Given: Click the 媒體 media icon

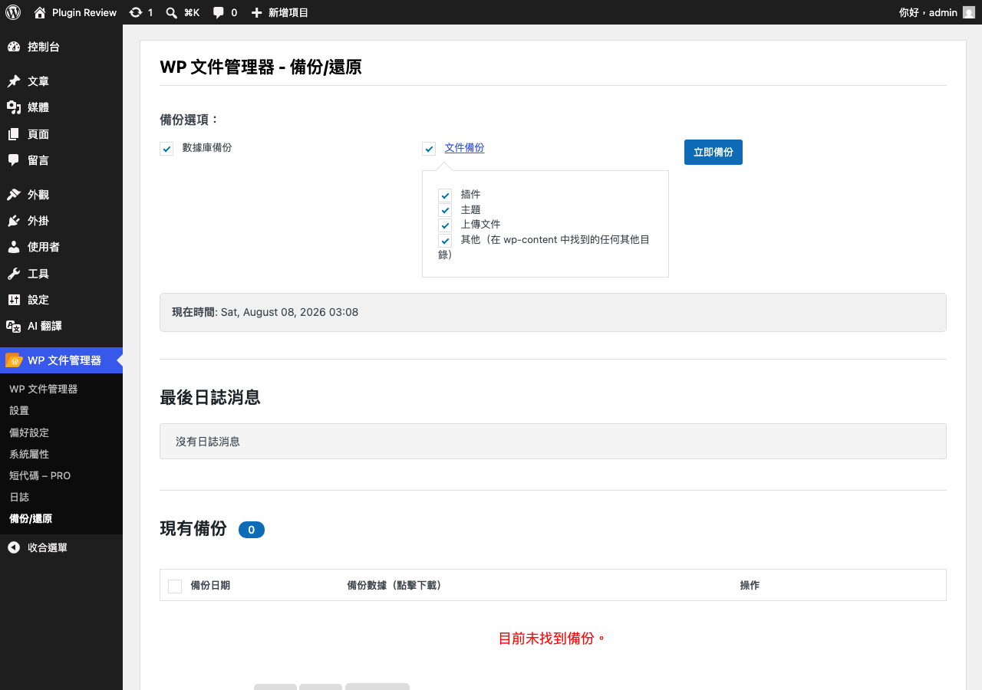Looking at the screenshot, I should point(14,107).
